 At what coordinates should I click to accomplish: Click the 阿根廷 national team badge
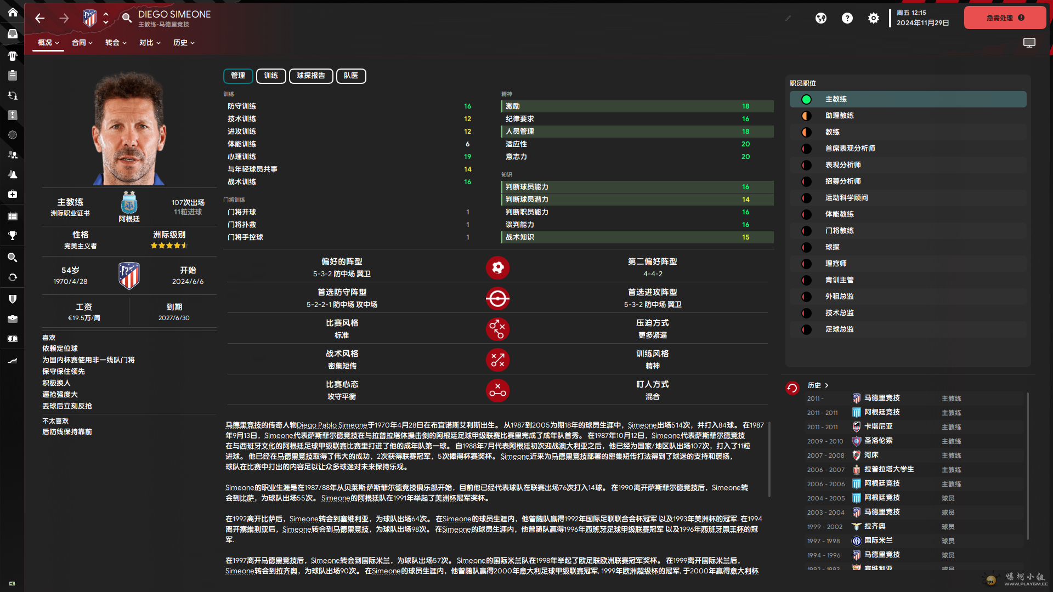[x=129, y=202]
